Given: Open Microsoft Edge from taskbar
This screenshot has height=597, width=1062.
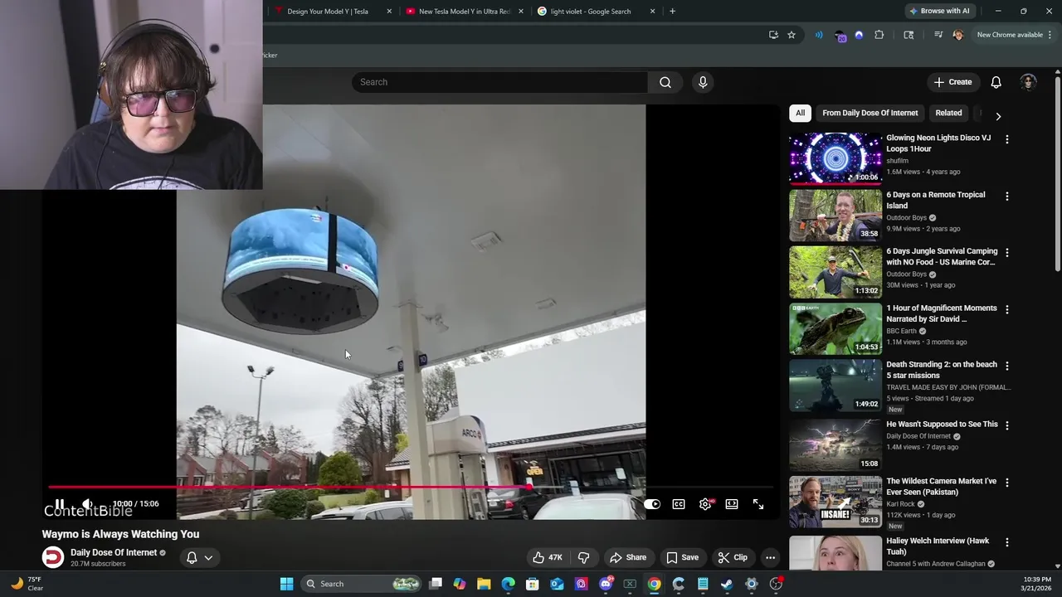Looking at the screenshot, I should 509,584.
